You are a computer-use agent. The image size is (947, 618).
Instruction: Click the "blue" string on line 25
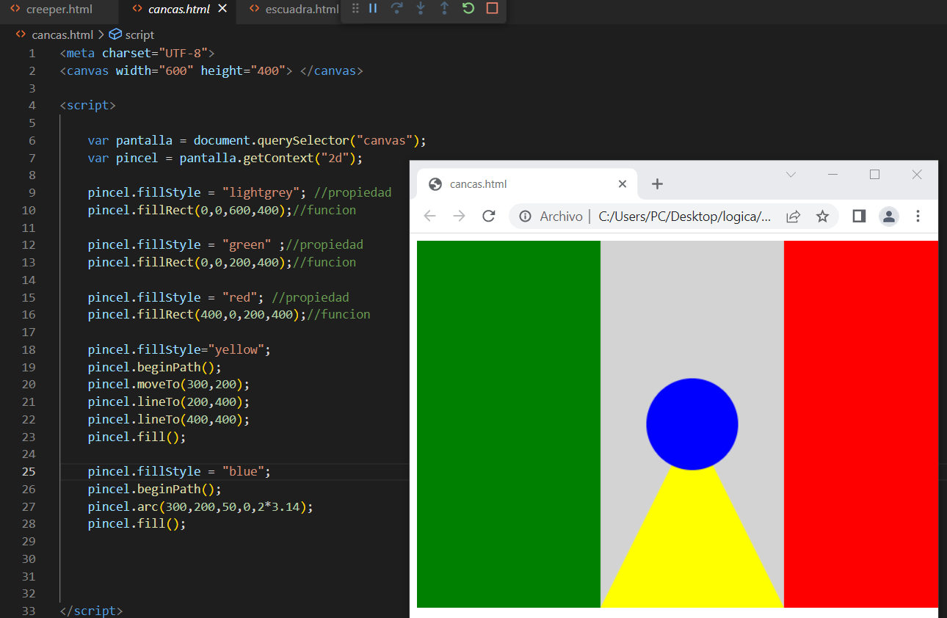coord(243,471)
